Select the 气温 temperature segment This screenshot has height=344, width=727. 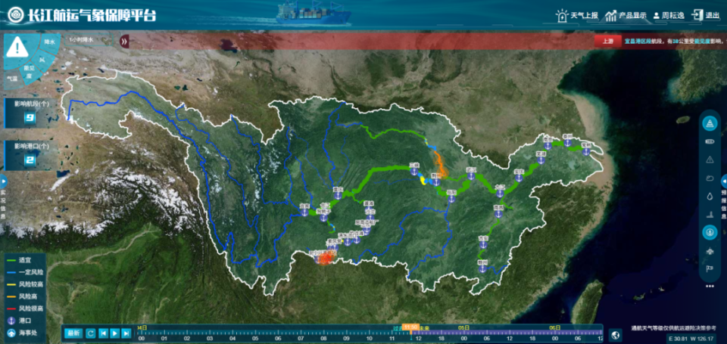pyautogui.click(x=11, y=79)
